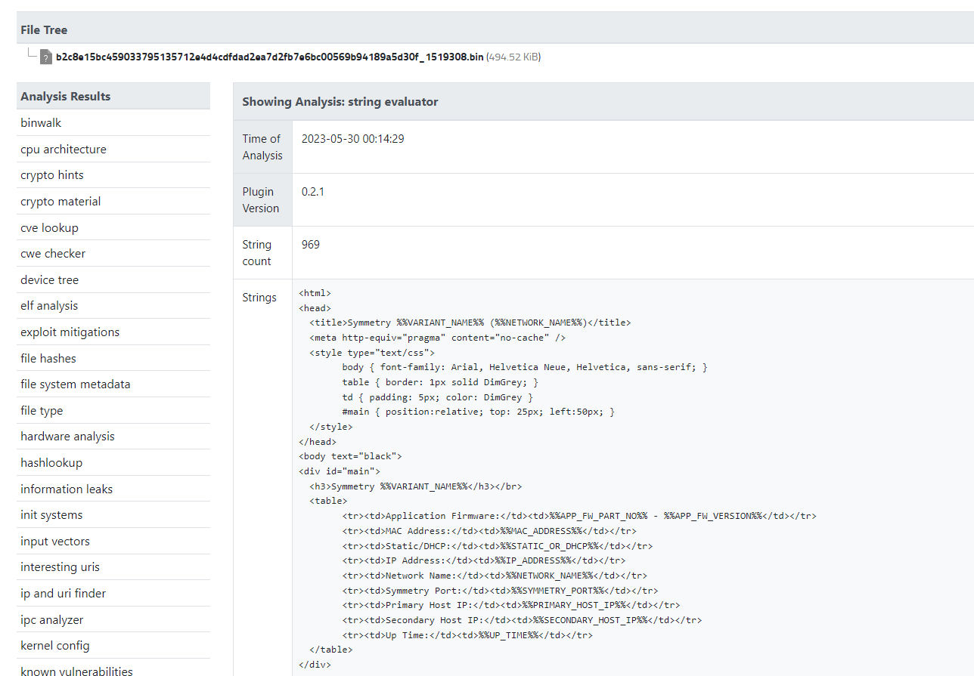Open the kernel config analysis

point(55,645)
